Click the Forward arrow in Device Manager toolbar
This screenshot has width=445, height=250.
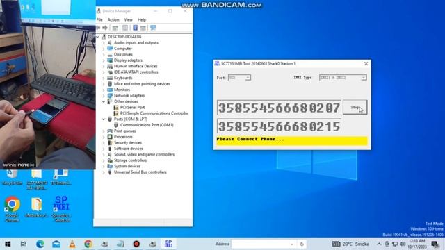point(105,28)
